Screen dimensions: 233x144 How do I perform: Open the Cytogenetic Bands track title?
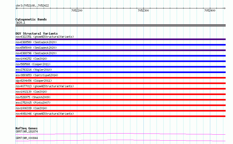point(31,19)
